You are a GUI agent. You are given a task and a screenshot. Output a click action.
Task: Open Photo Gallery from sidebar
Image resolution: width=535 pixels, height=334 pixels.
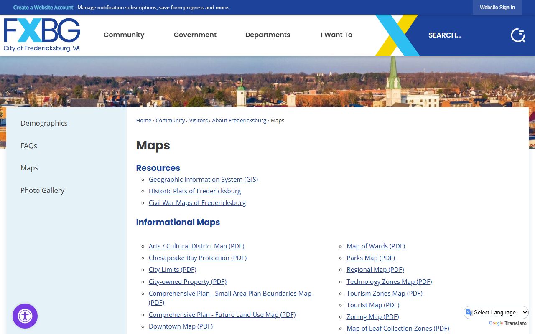click(x=42, y=190)
